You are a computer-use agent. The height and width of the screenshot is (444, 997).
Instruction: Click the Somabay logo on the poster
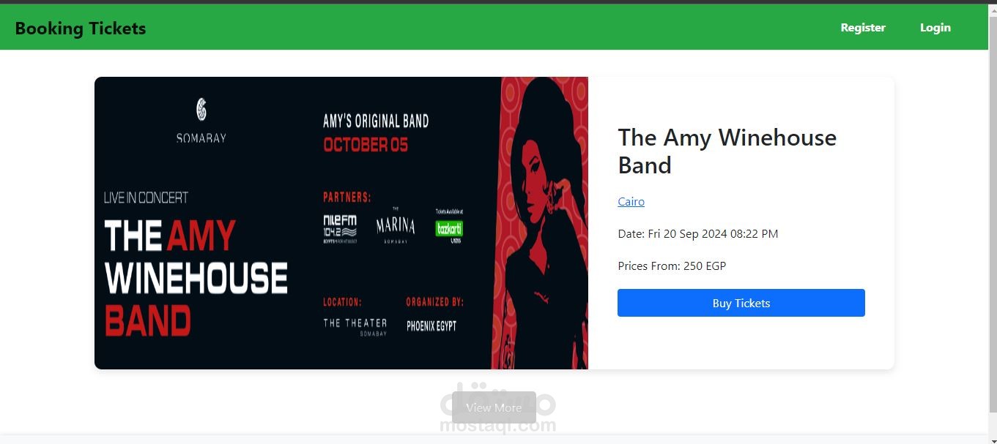coord(201,120)
